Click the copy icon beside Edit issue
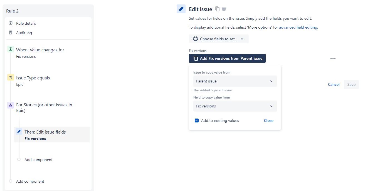The height and width of the screenshot is (191, 380). (x=218, y=9)
